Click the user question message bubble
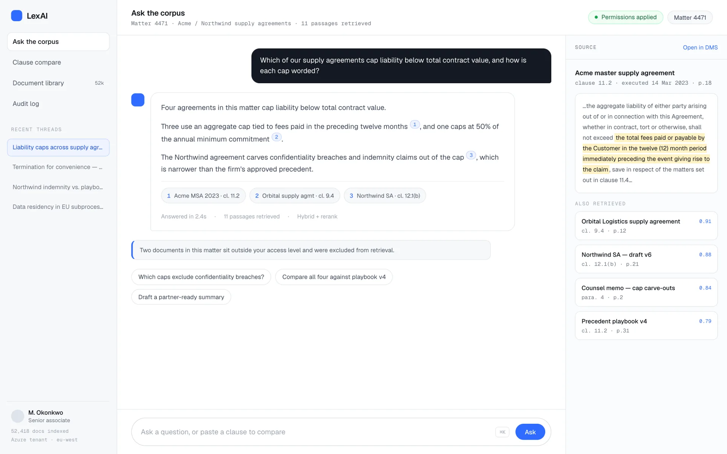This screenshot has height=454, width=727. coord(401,66)
